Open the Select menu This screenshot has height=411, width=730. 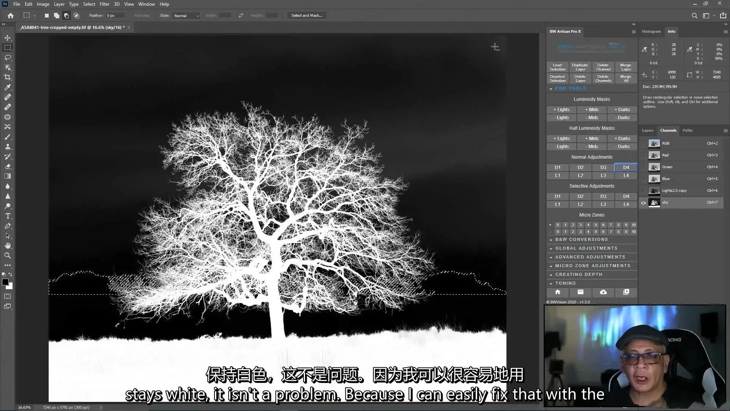tap(89, 4)
